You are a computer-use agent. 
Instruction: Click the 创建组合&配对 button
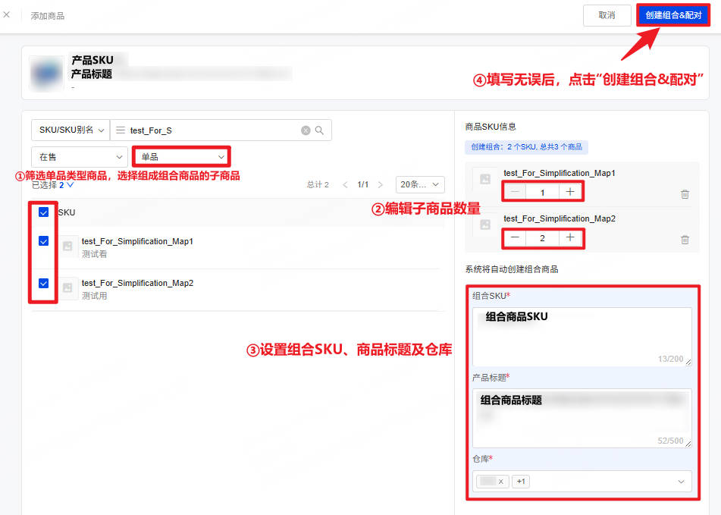click(673, 16)
